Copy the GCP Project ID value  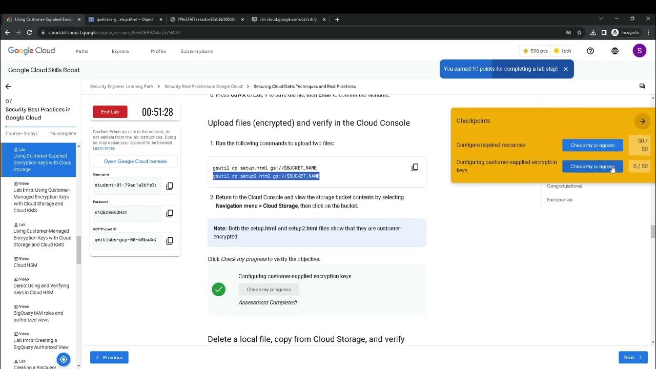pos(170,240)
